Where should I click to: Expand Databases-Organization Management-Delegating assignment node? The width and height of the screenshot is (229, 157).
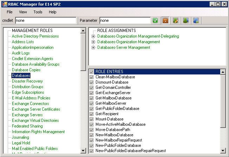(x=93, y=36)
